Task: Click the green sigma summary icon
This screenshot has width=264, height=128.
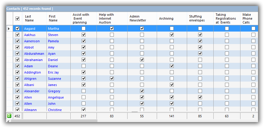Action: pos(9,116)
